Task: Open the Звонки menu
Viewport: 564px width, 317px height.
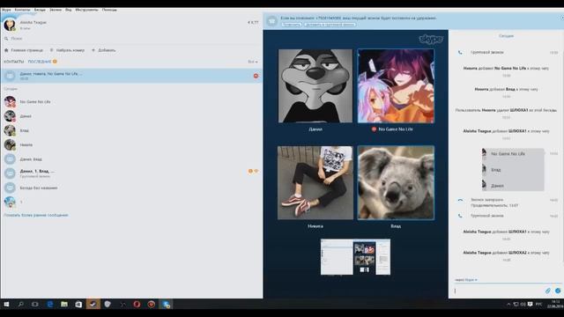Action: tap(56, 10)
